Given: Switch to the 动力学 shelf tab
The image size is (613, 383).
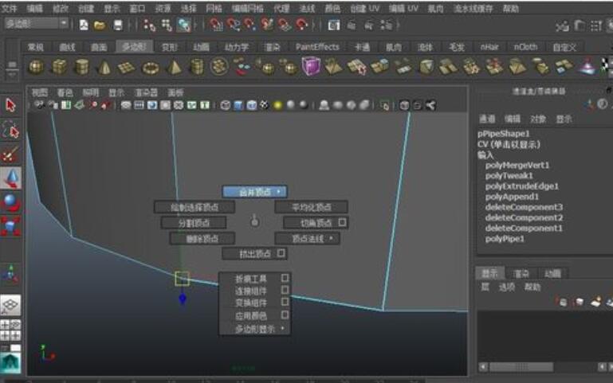Looking at the screenshot, I should tap(237, 47).
